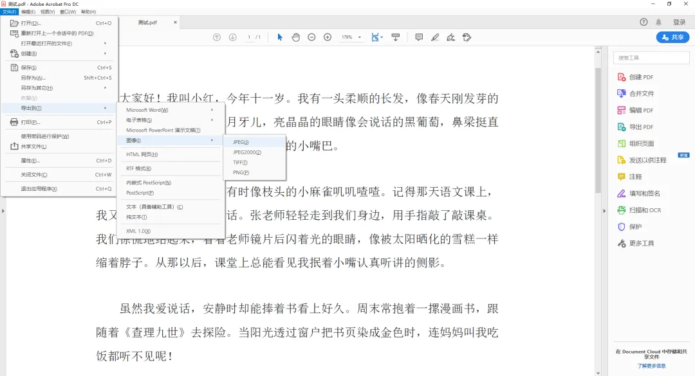Open the 组织页面 tool
Viewport: 695px width, 376px height.
point(636,143)
